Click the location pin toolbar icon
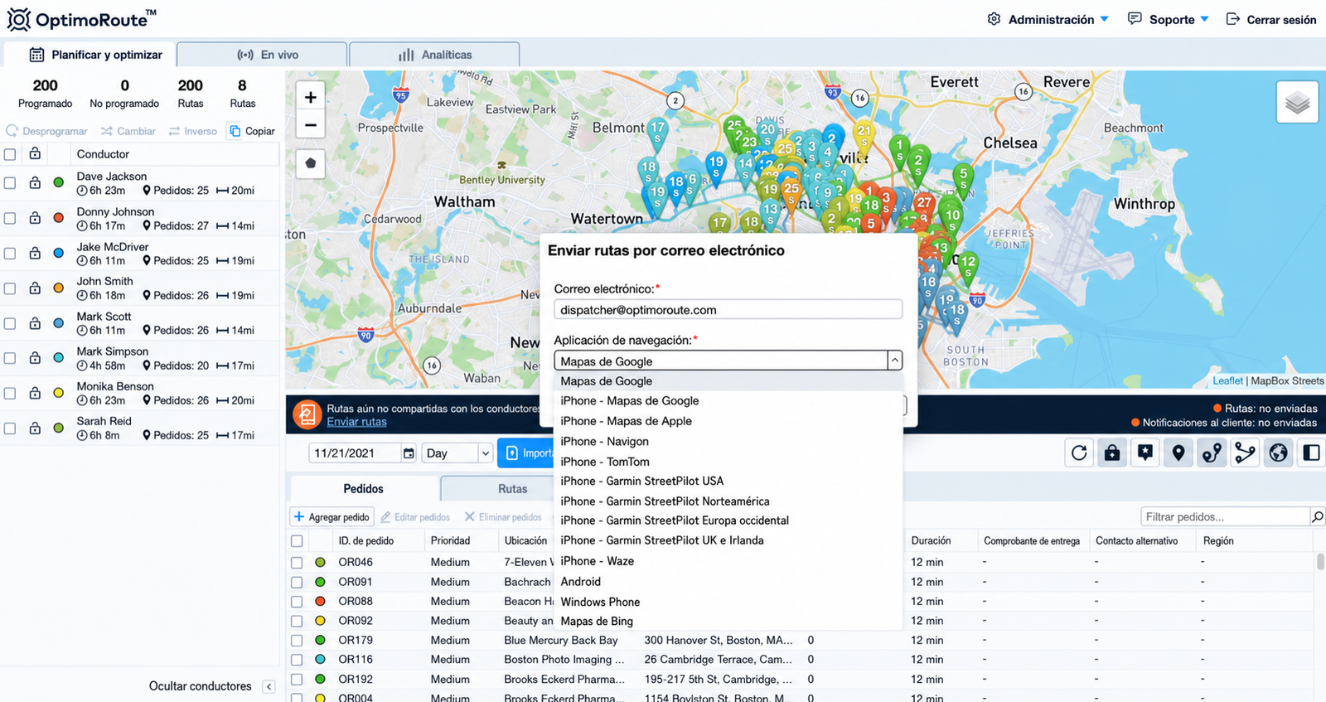 tap(1178, 453)
